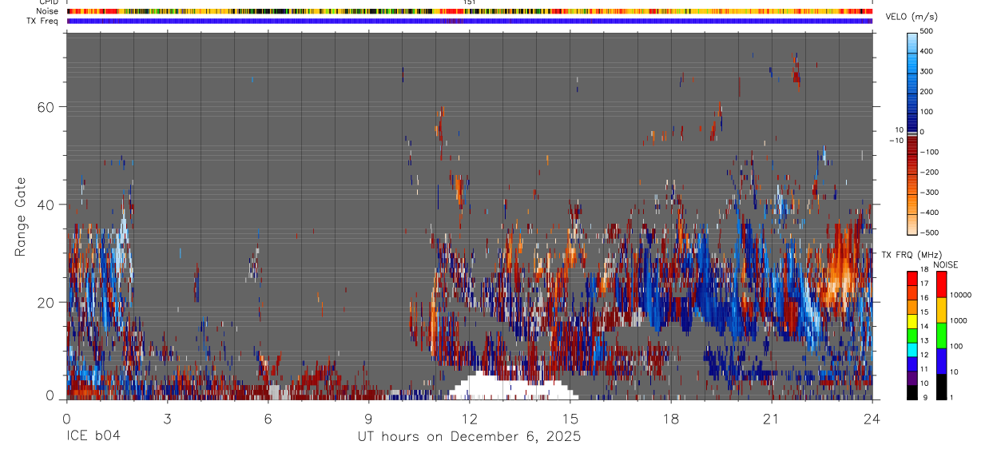981x453 pixels.
Task: Click the "TX Freq" row label at top left
Action: pyautogui.click(x=43, y=21)
